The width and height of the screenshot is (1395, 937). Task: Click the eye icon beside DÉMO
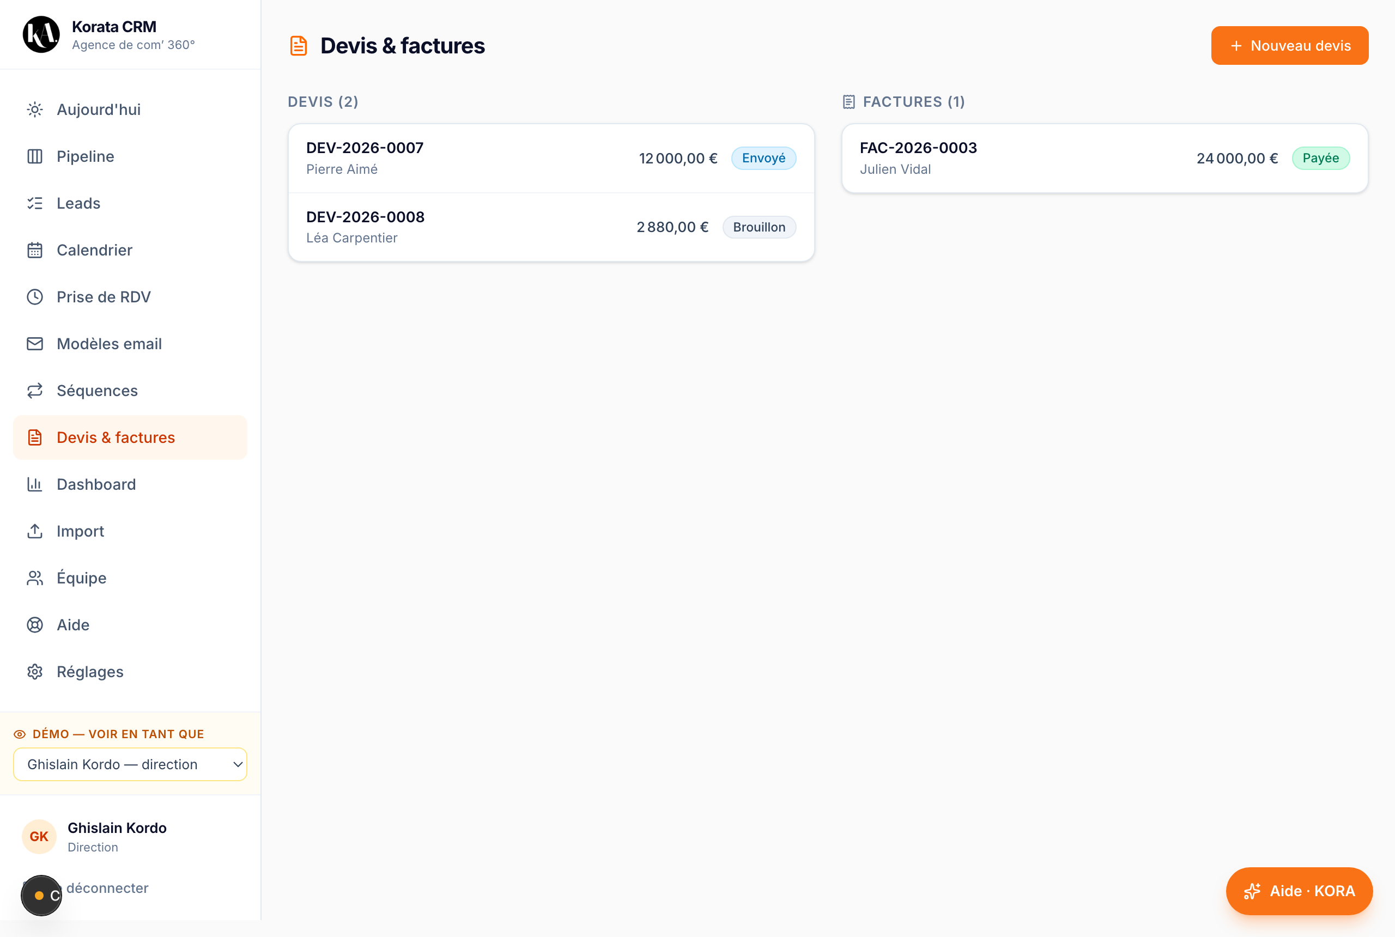(20, 734)
